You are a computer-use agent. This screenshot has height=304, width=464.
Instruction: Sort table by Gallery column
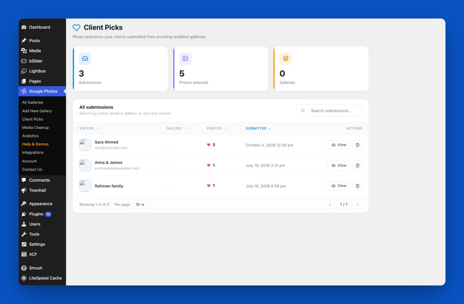pos(176,128)
